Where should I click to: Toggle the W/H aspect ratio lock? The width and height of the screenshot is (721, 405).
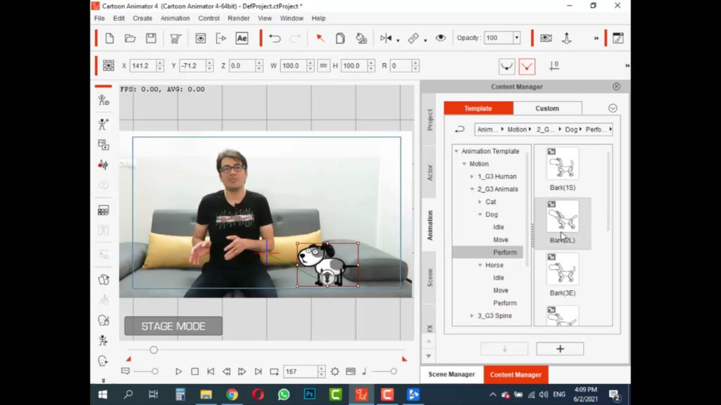coord(323,65)
